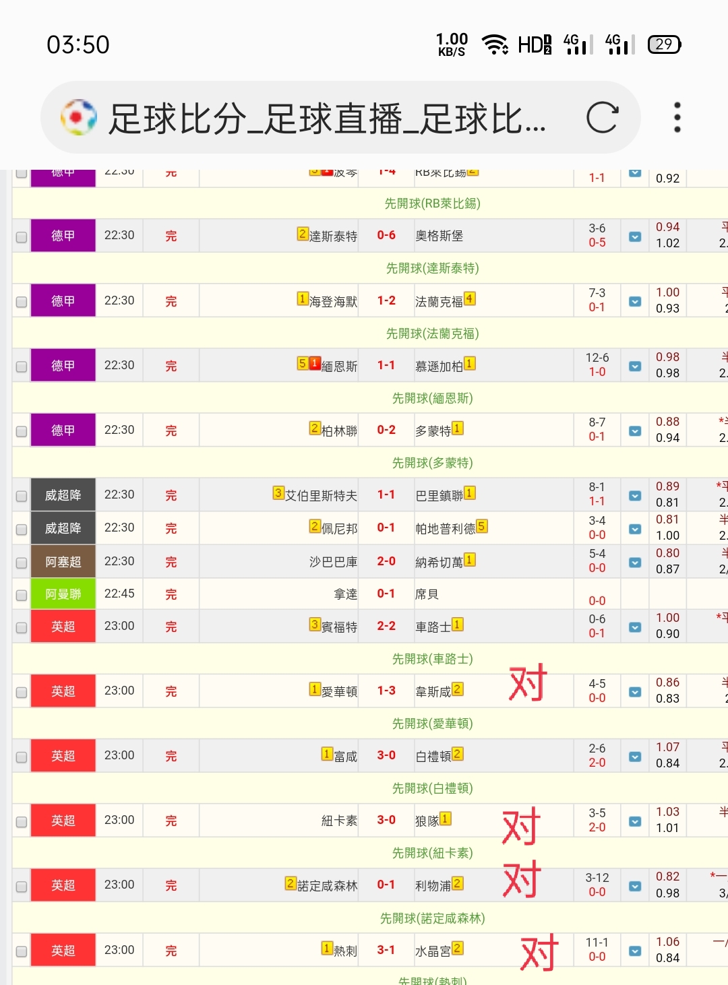728x985 pixels.
Task: Tap the address bar page title
Action: [327, 119]
